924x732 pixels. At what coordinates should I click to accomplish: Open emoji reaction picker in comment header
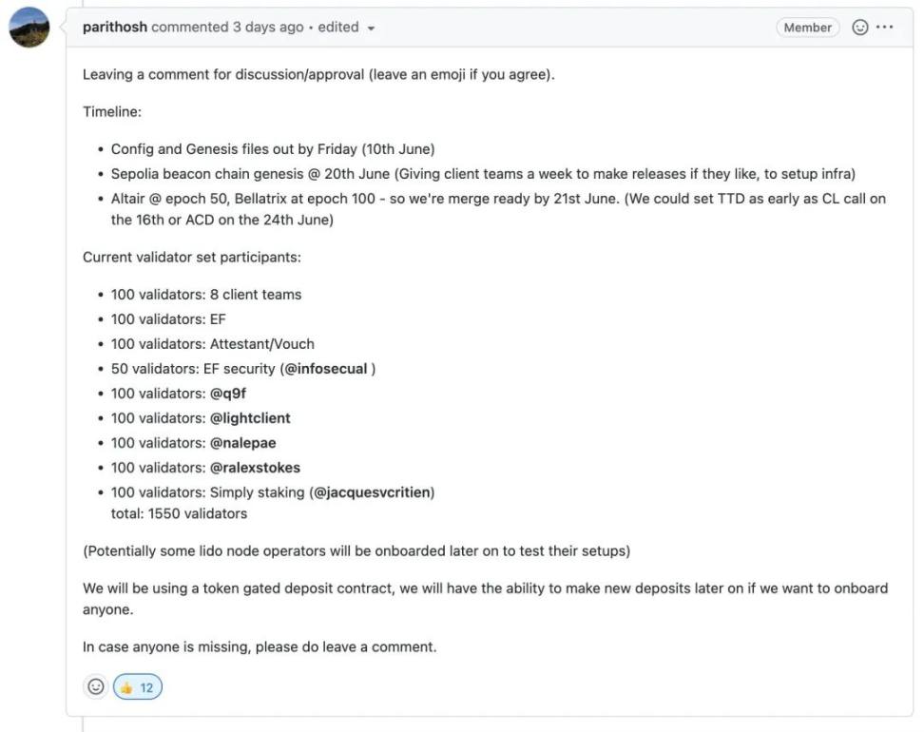coord(859,28)
